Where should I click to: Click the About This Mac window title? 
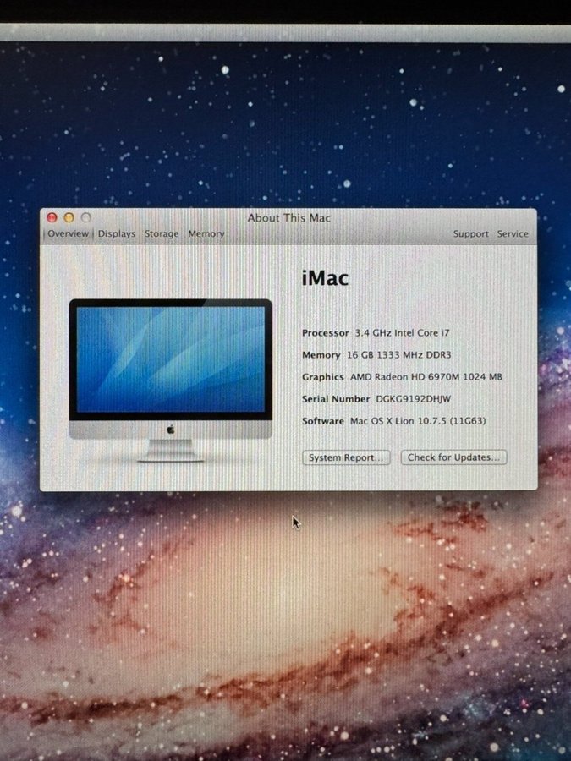[x=288, y=218]
